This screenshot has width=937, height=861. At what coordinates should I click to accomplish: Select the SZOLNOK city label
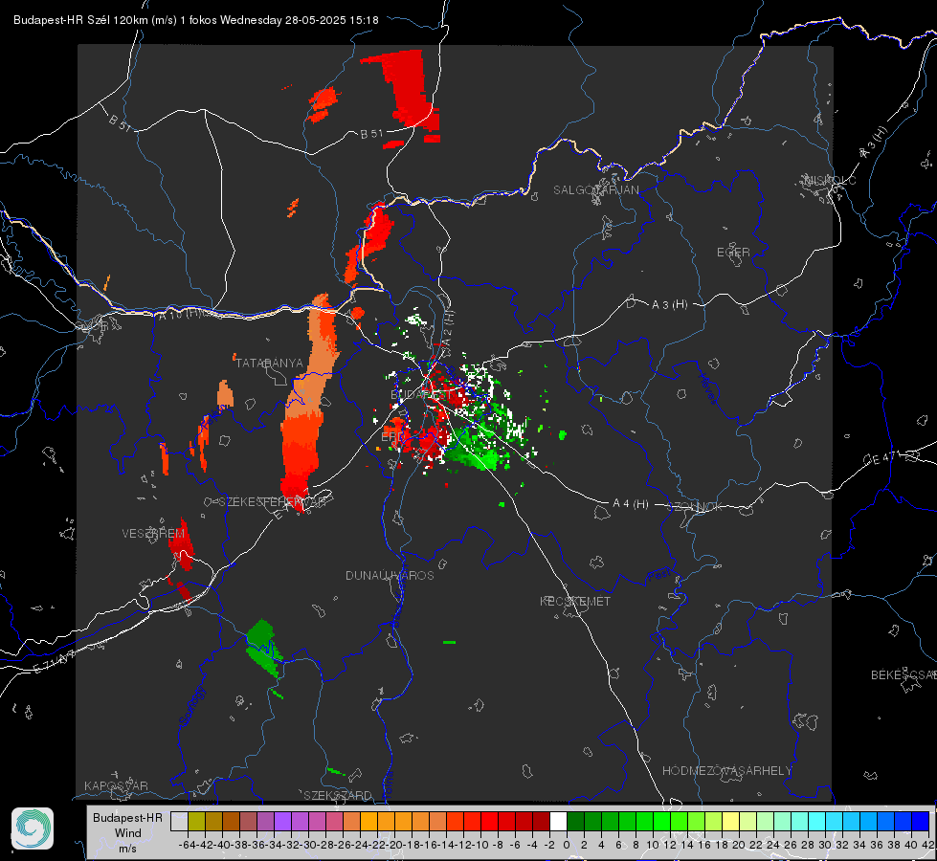pyautogui.click(x=695, y=507)
